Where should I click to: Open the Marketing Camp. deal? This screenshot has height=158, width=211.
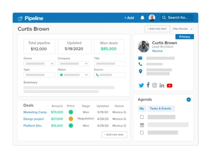tap(35, 112)
